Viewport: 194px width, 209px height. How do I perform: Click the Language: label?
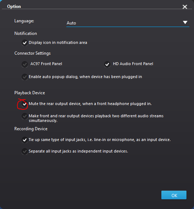24,21
